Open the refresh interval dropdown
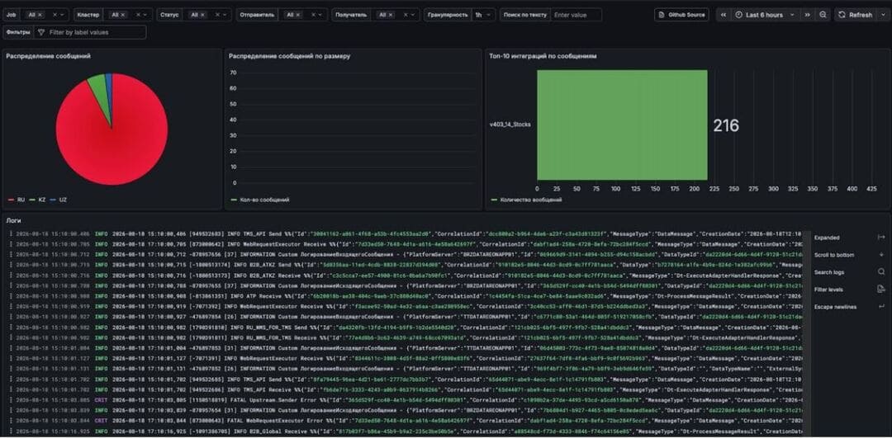 883,15
